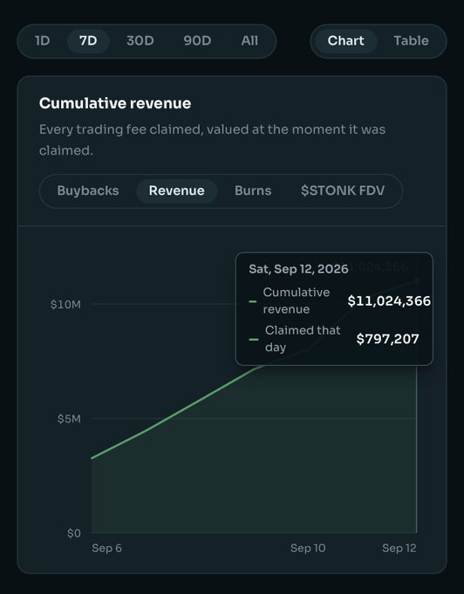
Task: Click the $5M y-axis label
Action: click(69, 419)
